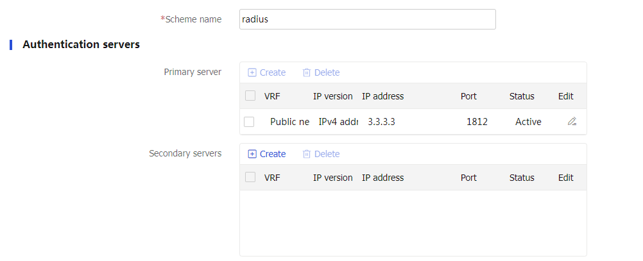Screen dimensions: 643x261
Task: Edit the 3.3.3.3 server with pencil icon
Action: point(572,121)
